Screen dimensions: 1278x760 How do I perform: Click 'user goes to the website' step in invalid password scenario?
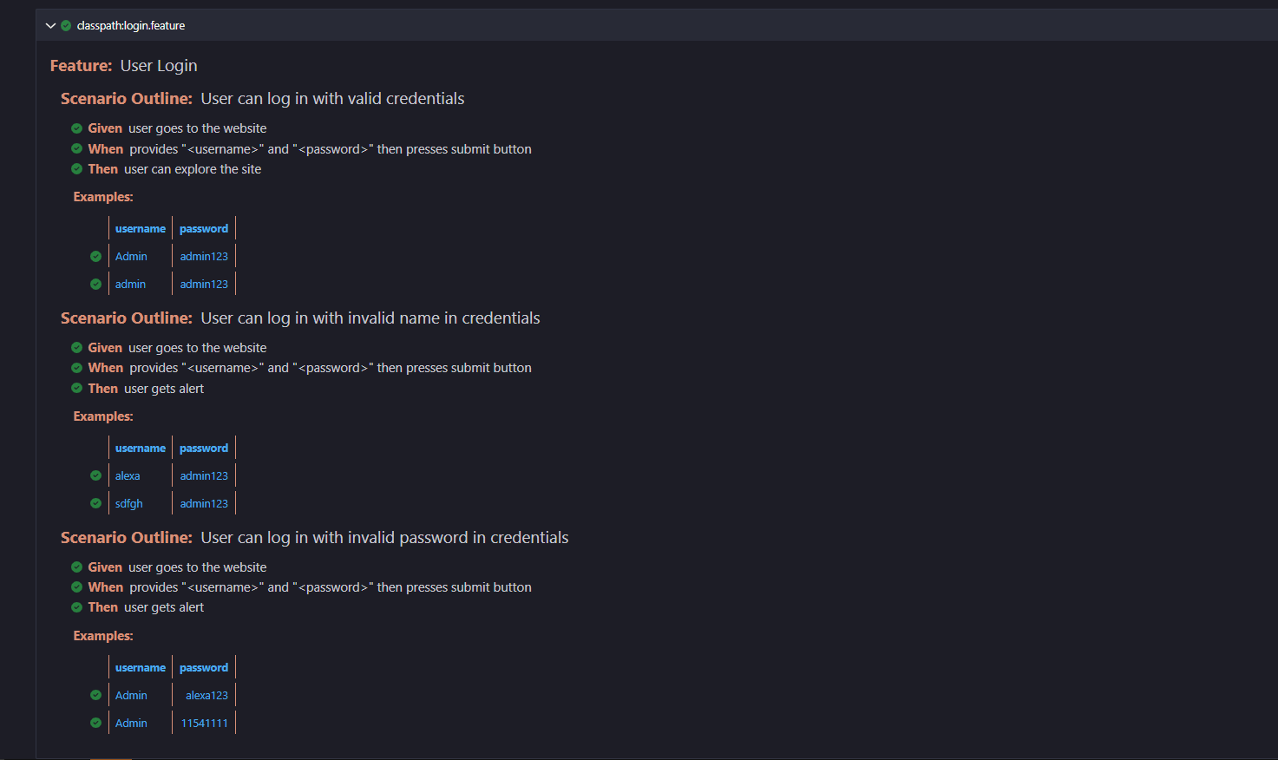pos(198,567)
